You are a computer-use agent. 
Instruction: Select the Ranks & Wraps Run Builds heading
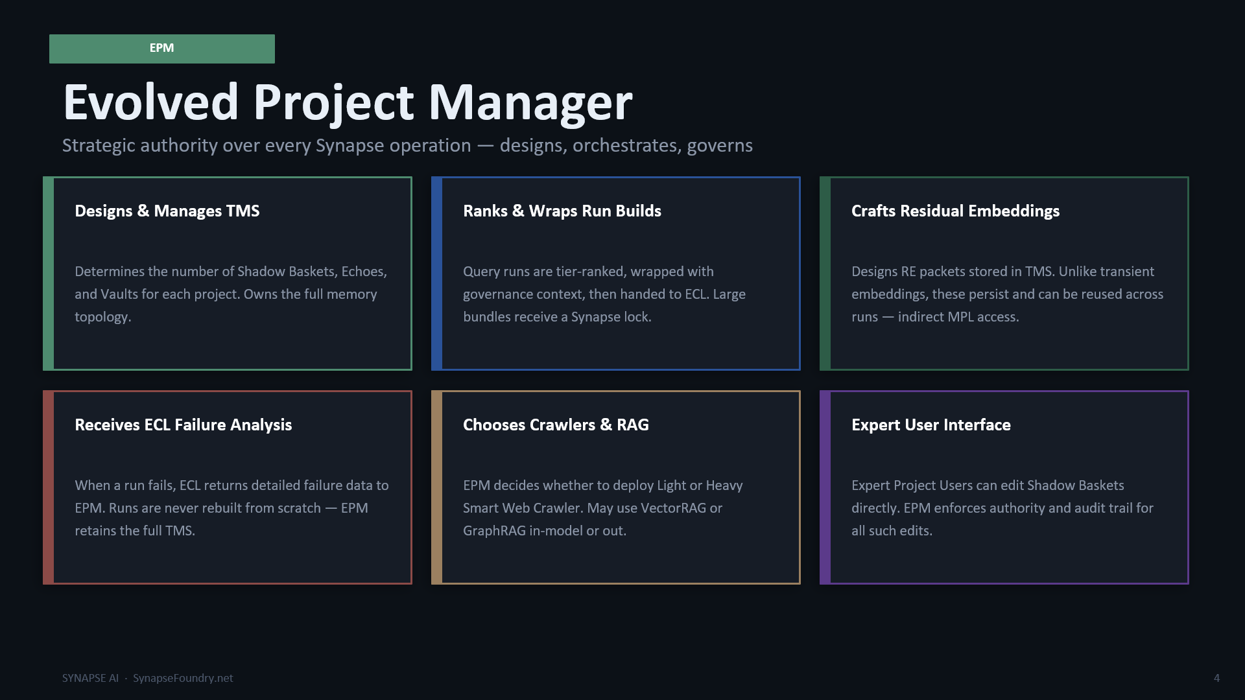click(562, 211)
